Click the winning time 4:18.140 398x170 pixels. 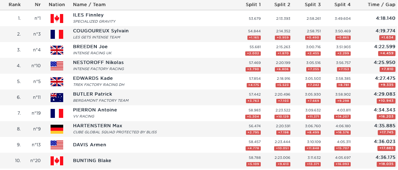(x=385, y=18)
